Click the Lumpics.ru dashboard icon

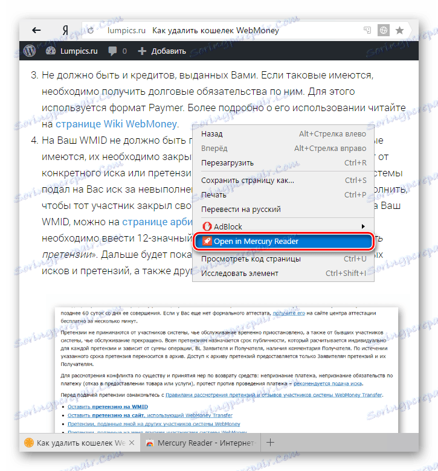coord(51,51)
